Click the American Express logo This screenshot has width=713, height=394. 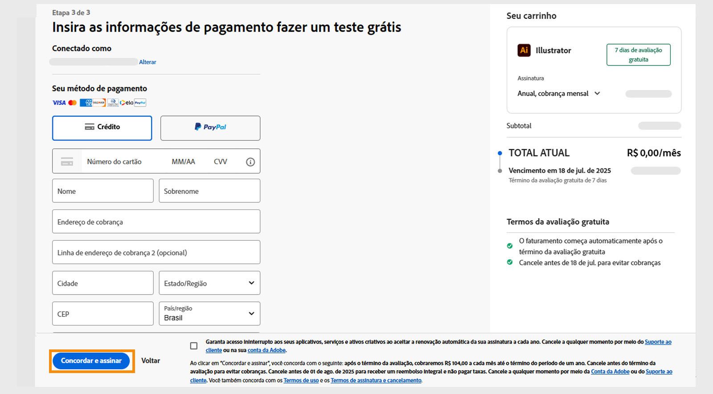pos(86,103)
